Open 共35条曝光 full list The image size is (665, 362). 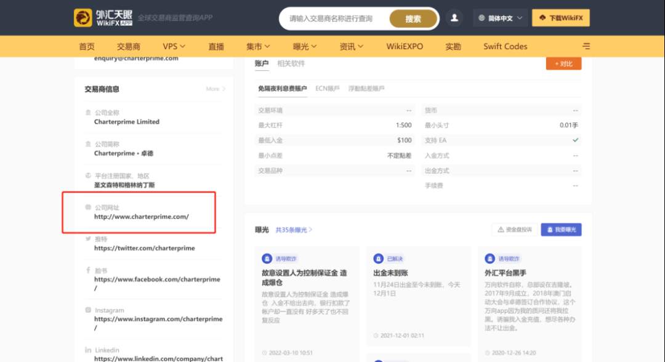[294, 230]
